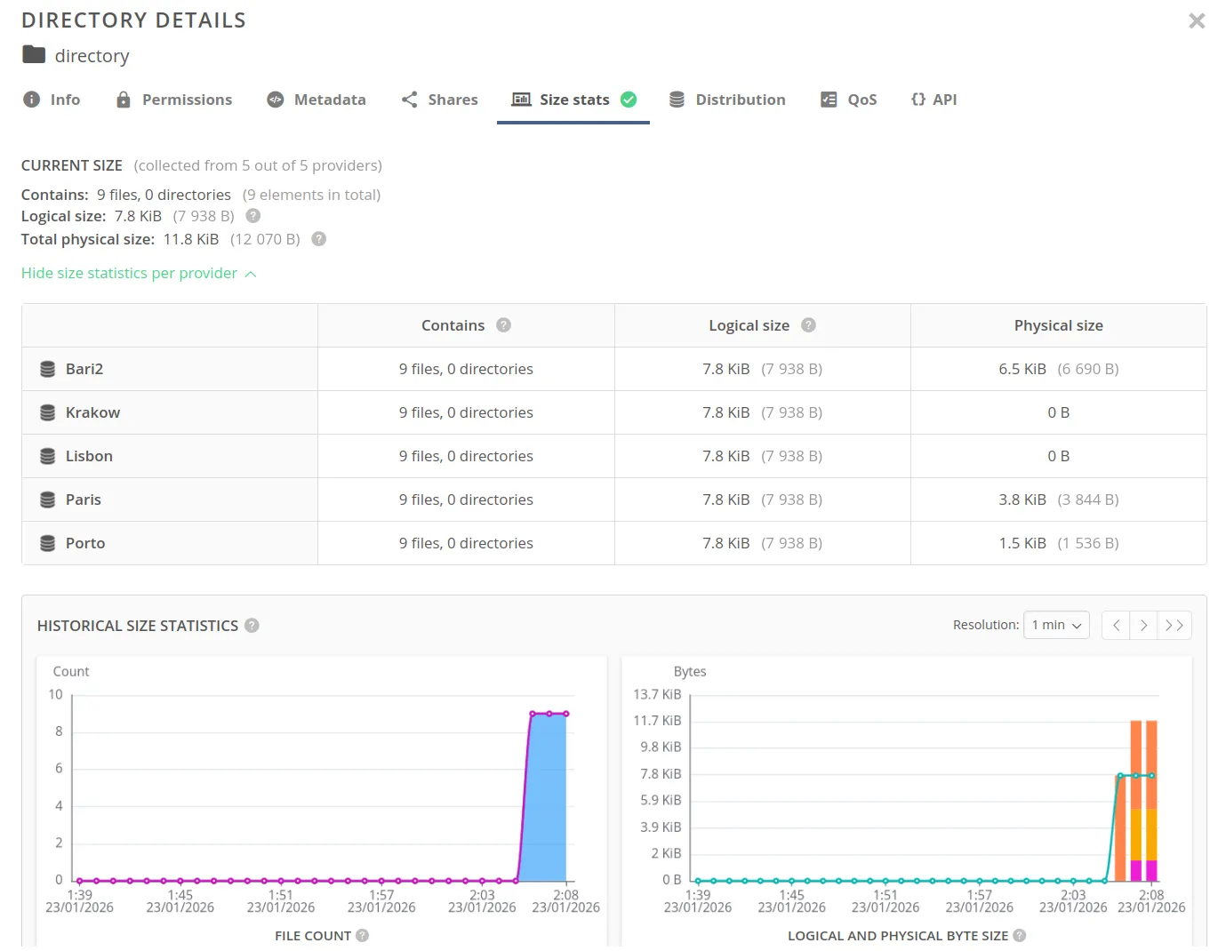Go to the Shares tab
Image resolution: width=1218 pixels, height=951 pixels.
click(x=440, y=100)
